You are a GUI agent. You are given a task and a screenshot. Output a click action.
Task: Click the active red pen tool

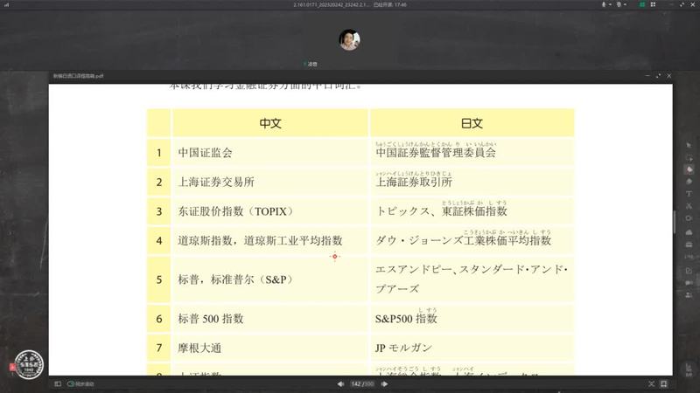point(689,168)
